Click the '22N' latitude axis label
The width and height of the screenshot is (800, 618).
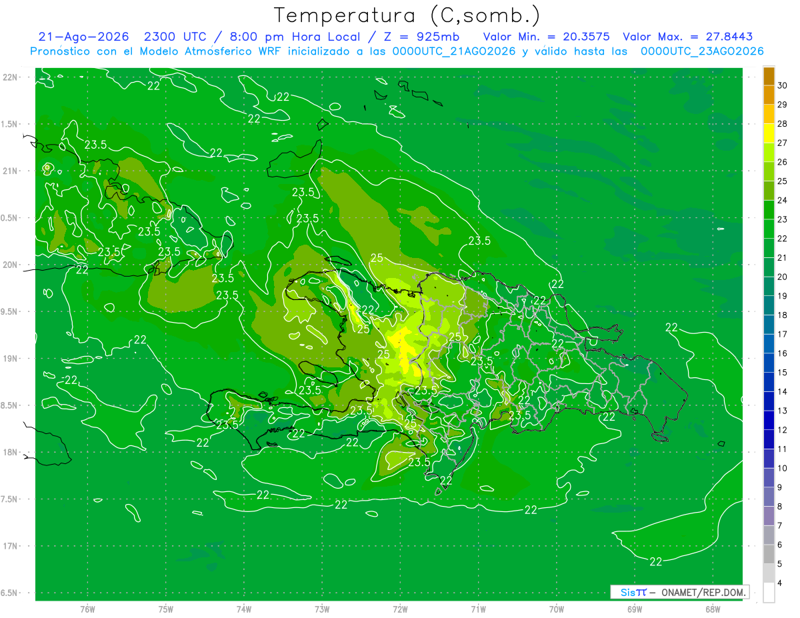point(9,77)
